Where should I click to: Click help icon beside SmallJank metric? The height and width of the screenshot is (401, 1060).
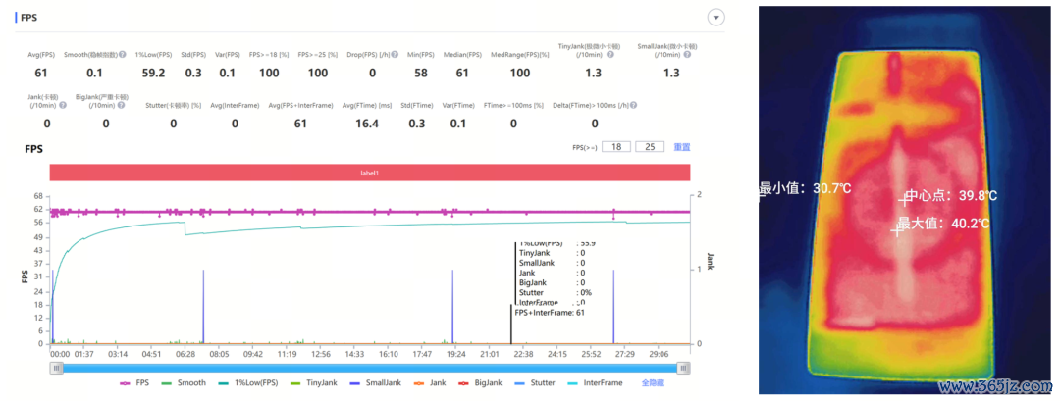point(688,54)
